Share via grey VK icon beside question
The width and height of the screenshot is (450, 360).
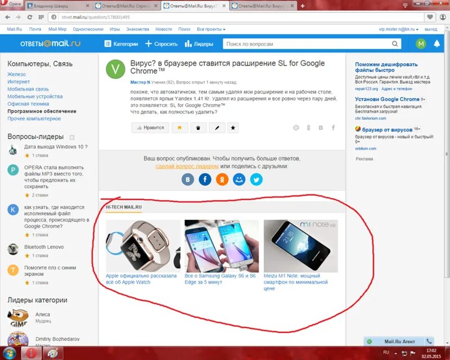[321, 128]
